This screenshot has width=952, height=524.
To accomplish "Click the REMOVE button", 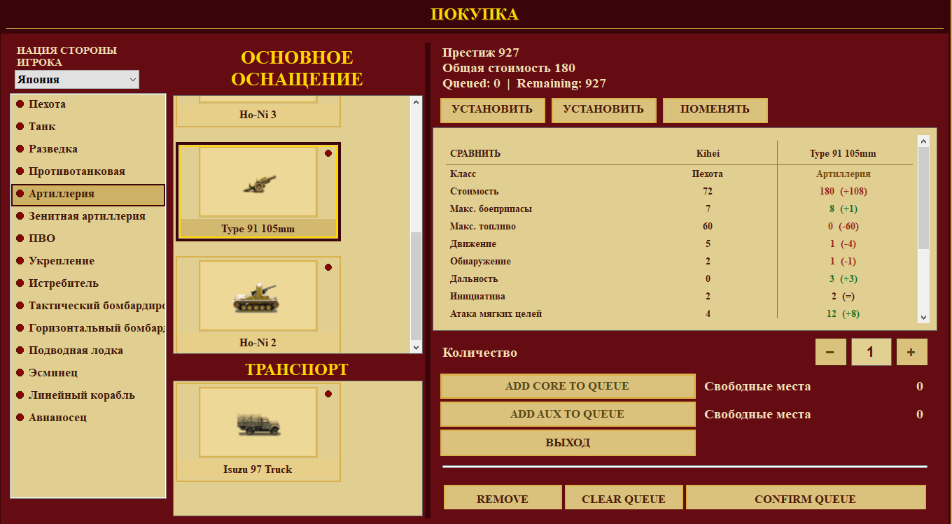I will click(503, 499).
